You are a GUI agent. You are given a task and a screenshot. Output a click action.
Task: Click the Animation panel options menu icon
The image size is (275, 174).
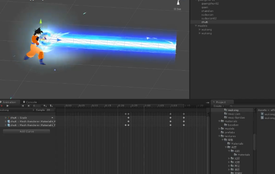point(208,103)
